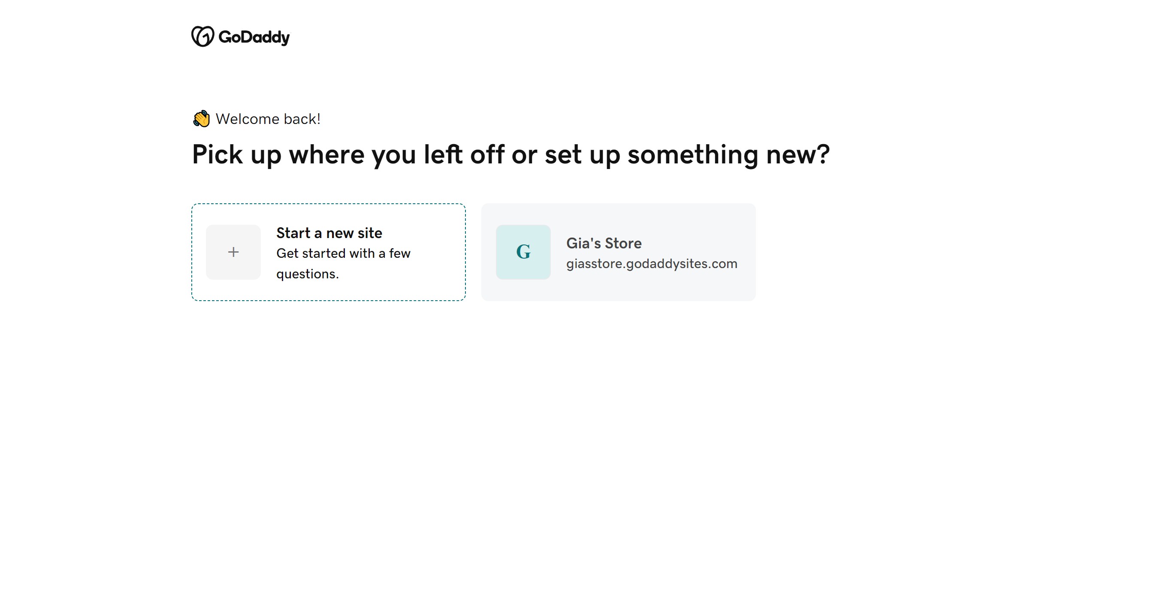1172x591 pixels.
Task: Click the word "Start" in the new site card
Action: [x=293, y=233]
